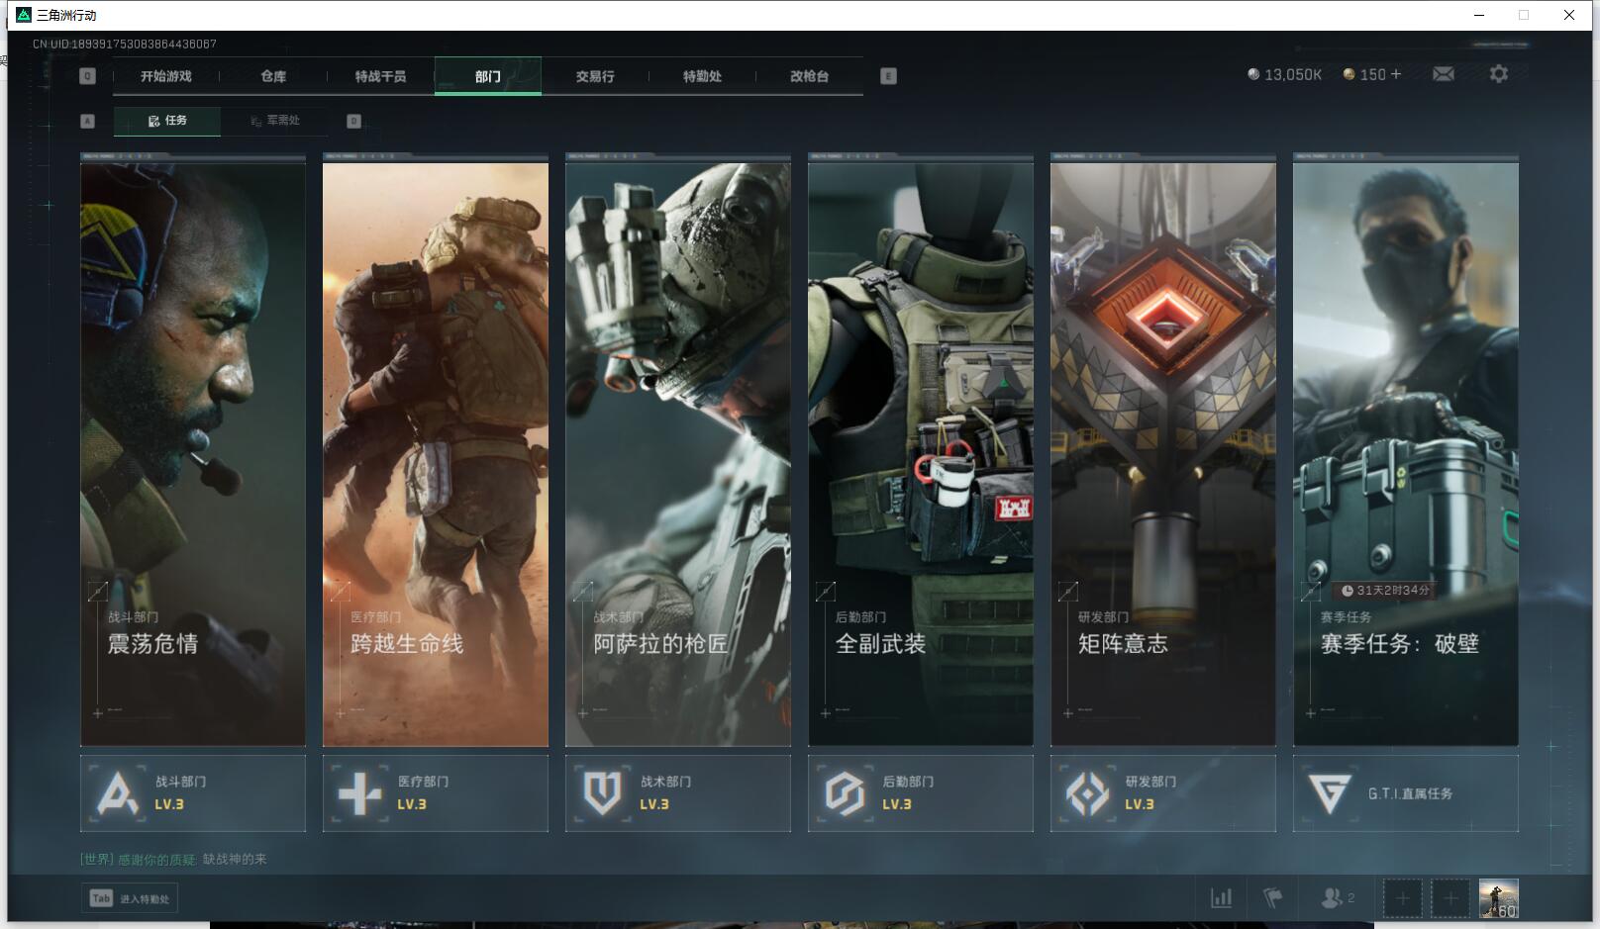
Task: Click the A key hint icon
Action: point(87,121)
